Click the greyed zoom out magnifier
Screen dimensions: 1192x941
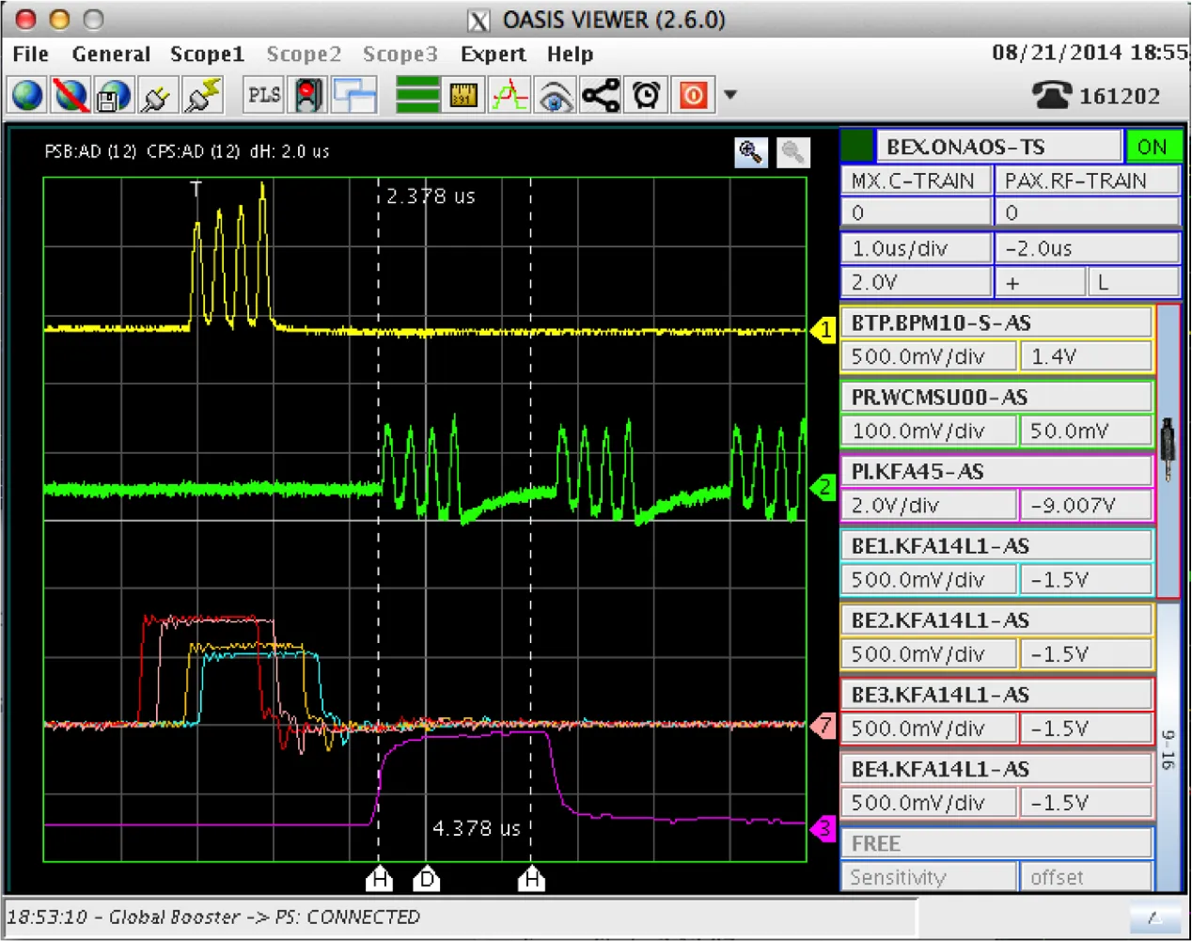click(793, 151)
